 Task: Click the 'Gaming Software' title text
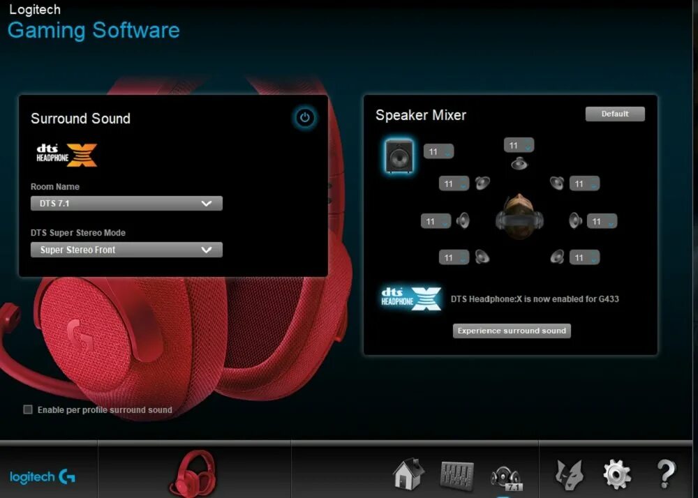pos(94,30)
